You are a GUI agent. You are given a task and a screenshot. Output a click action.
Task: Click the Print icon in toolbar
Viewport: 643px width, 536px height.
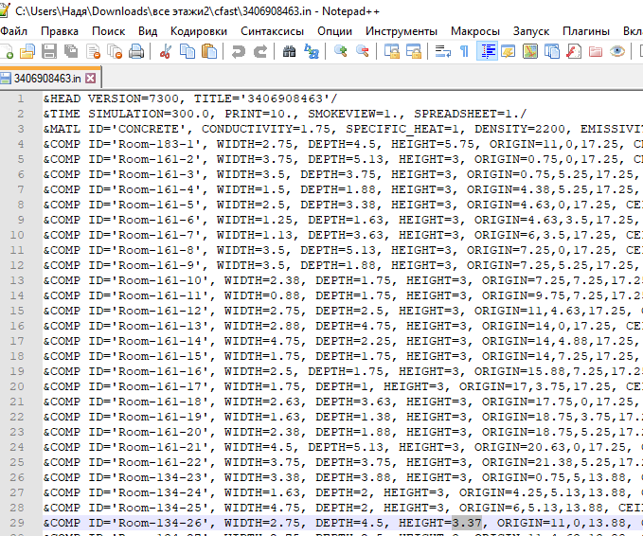pos(136,51)
